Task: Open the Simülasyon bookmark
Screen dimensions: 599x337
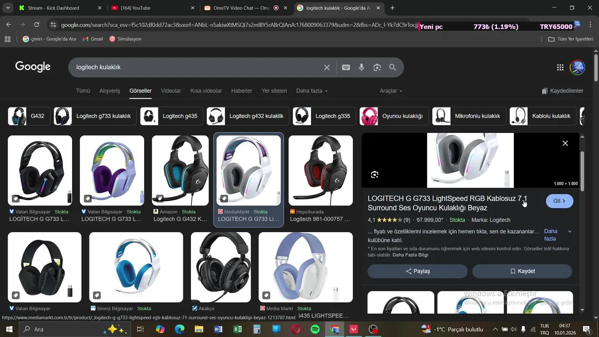Action: [125, 39]
